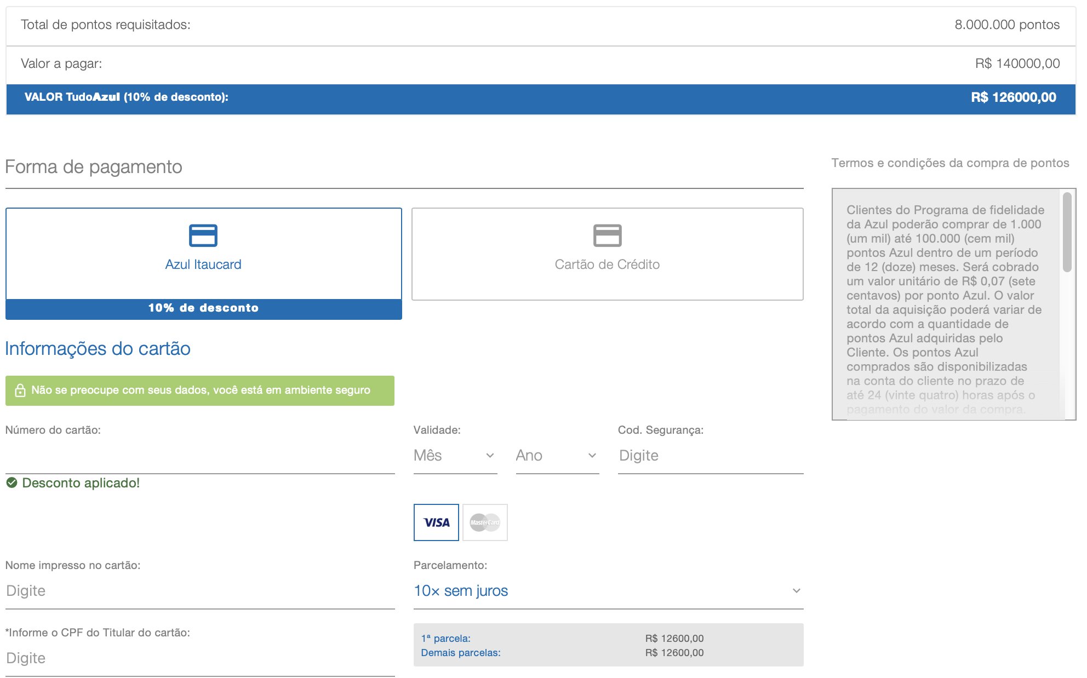Screen dimensions: 1087x678
Task: Click the 8.000.000 pontos value
Action: pos(1007,25)
